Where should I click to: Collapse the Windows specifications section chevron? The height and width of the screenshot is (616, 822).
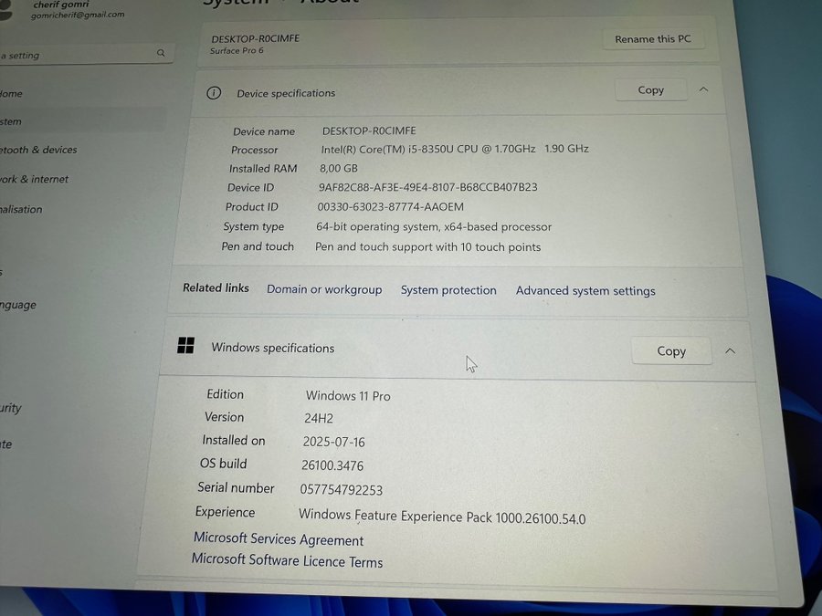[x=730, y=351]
